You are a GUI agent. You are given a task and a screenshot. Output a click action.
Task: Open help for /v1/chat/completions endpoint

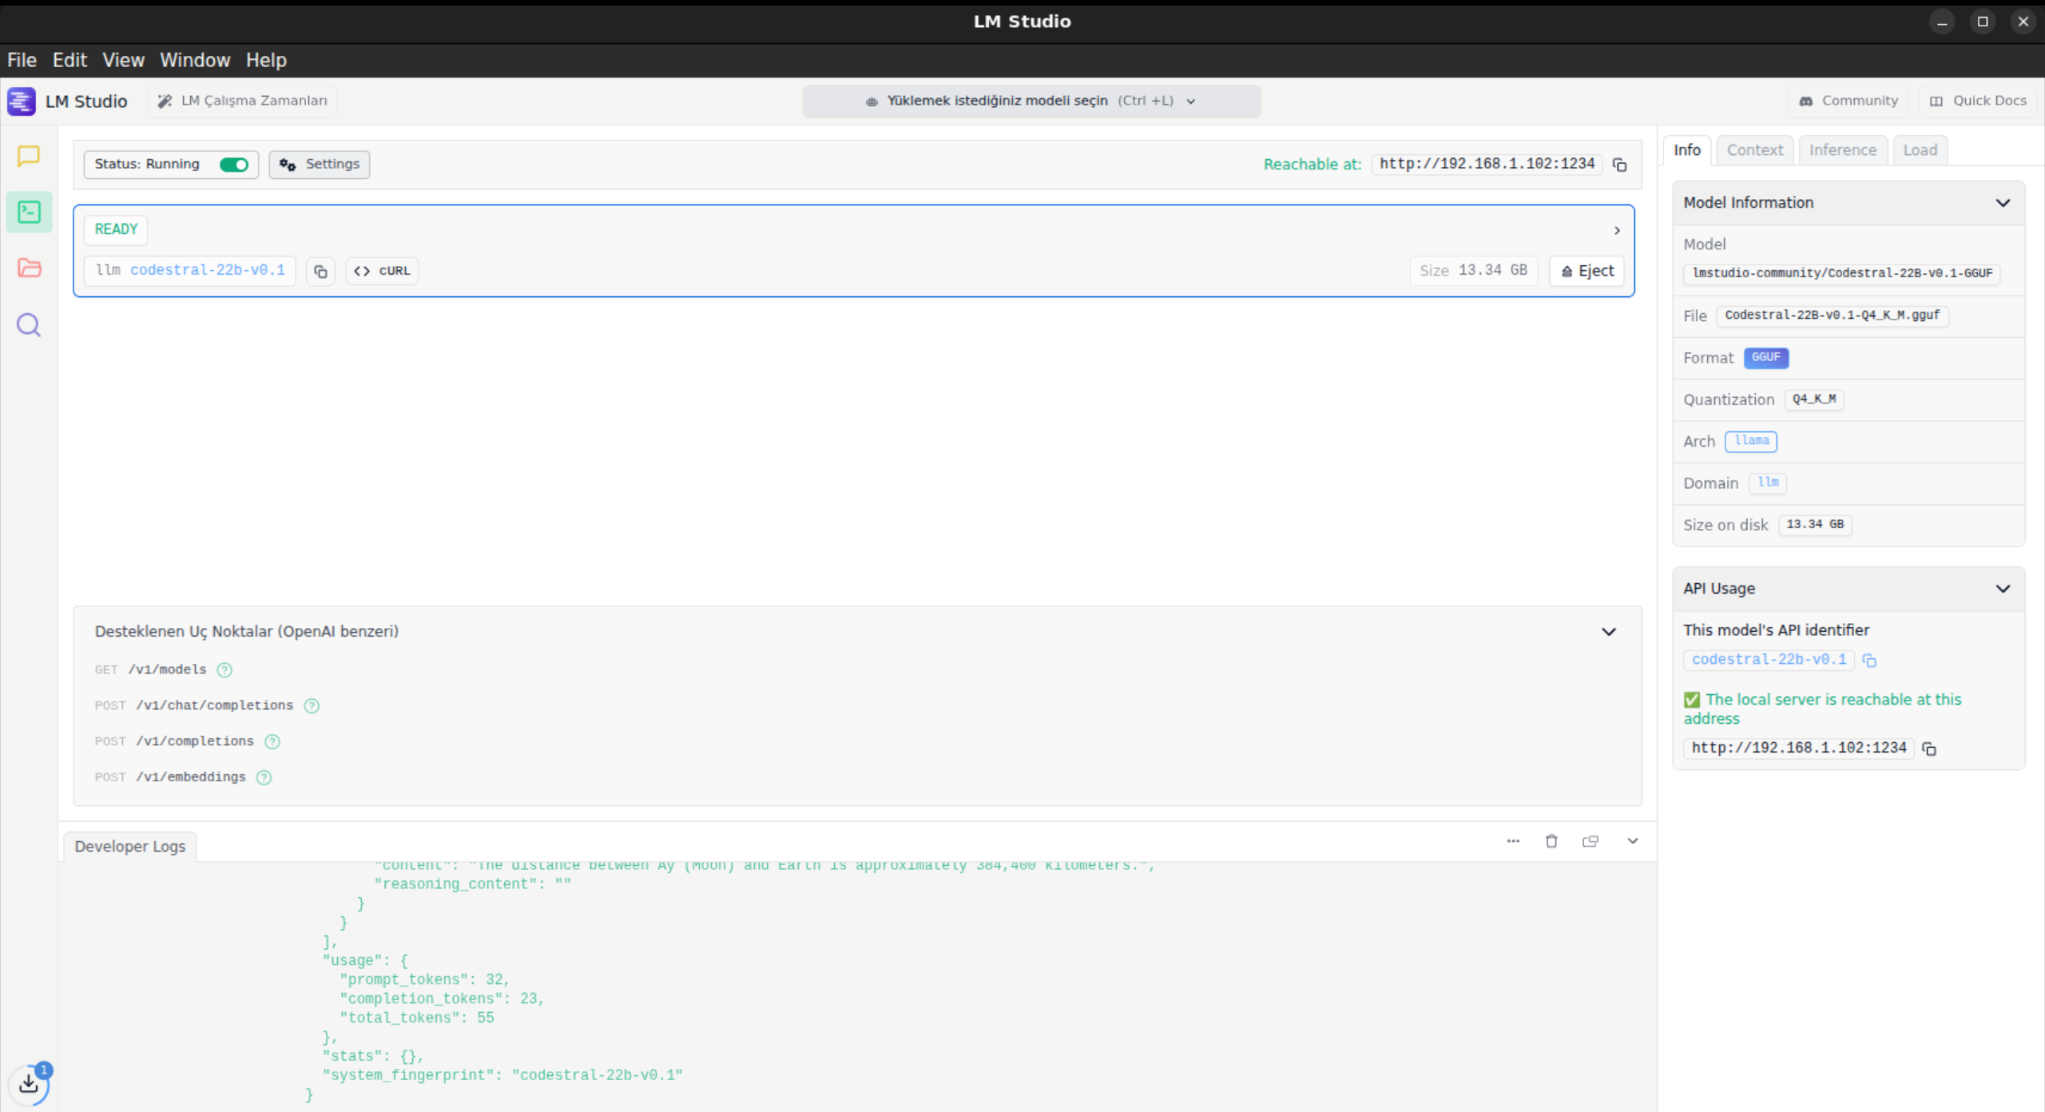312,705
